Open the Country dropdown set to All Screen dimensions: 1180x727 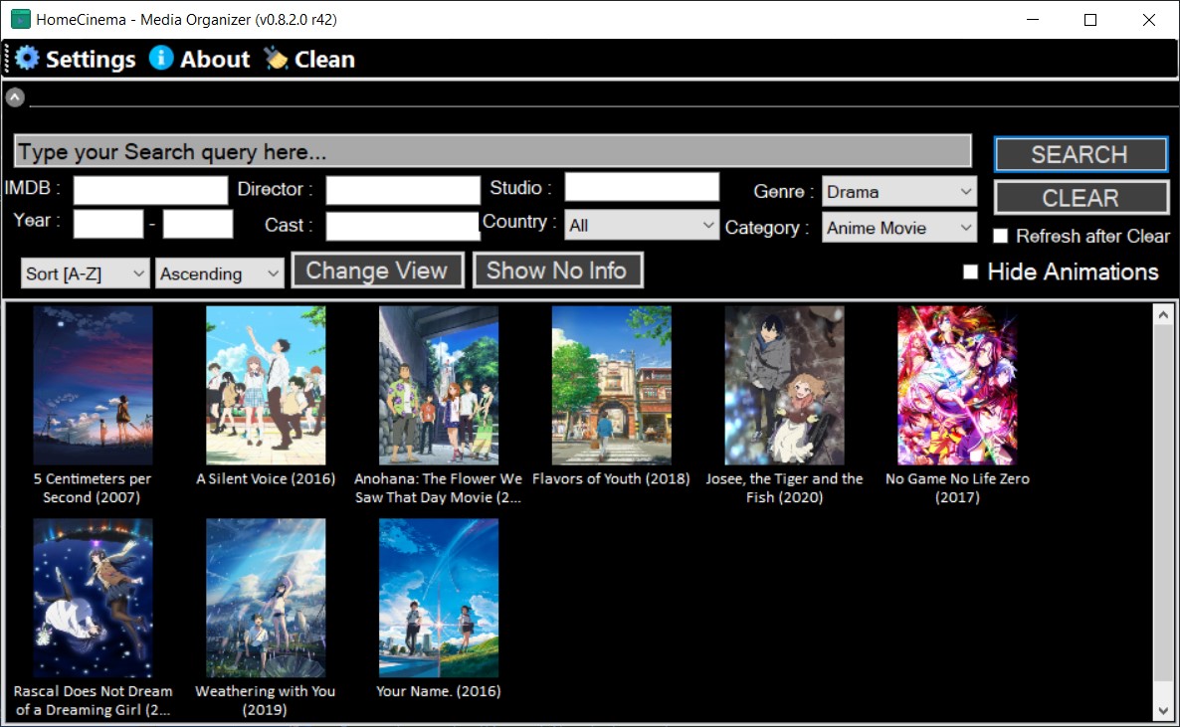click(x=642, y=225)
